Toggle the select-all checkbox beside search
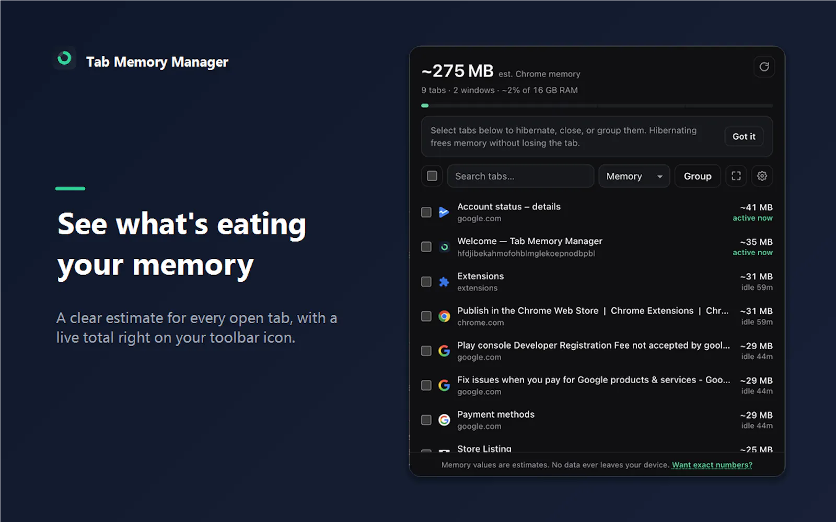Viewport: 836px width, 522px height. click(x=432, y=176)
